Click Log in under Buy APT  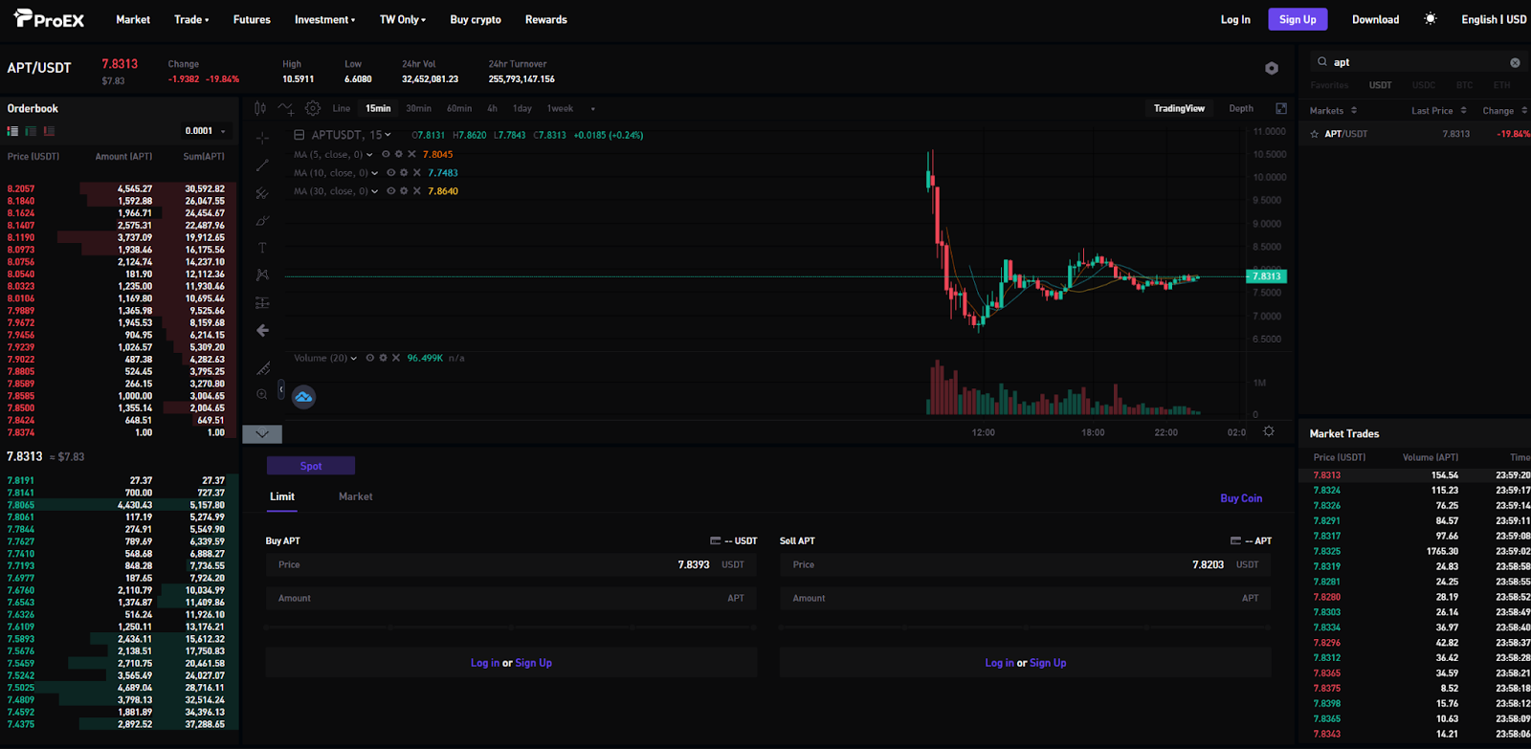(484, 663)
